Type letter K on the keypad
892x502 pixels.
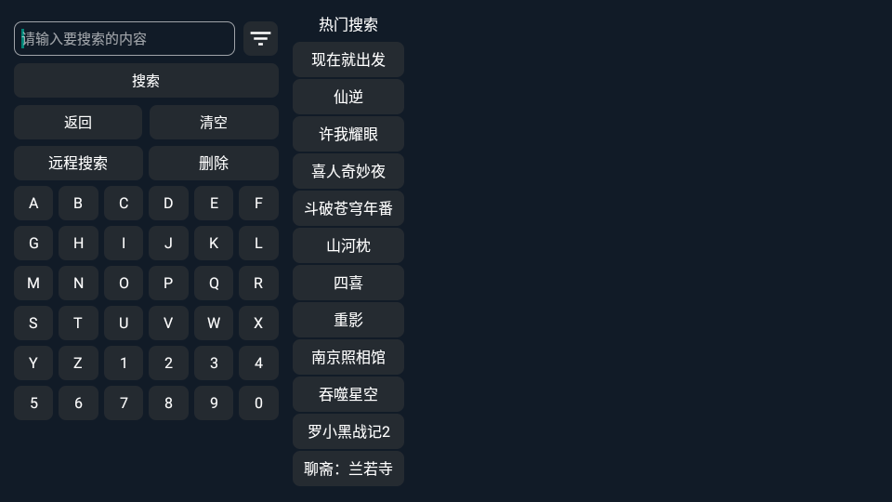214,244
